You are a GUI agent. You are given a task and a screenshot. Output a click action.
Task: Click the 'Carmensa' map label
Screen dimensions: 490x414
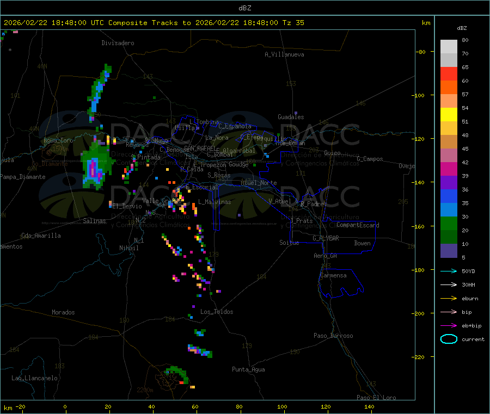[x=333, y=275]
